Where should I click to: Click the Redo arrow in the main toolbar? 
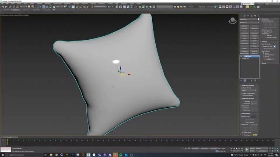pos(6,7)
